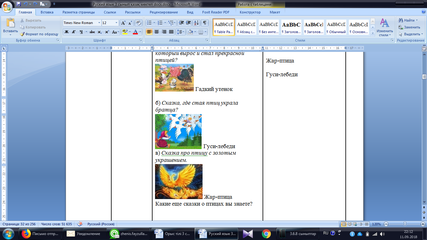This screenshot has width=427, height=240.
Task: Apply the Без инте... style
Action: coord(269,27)
